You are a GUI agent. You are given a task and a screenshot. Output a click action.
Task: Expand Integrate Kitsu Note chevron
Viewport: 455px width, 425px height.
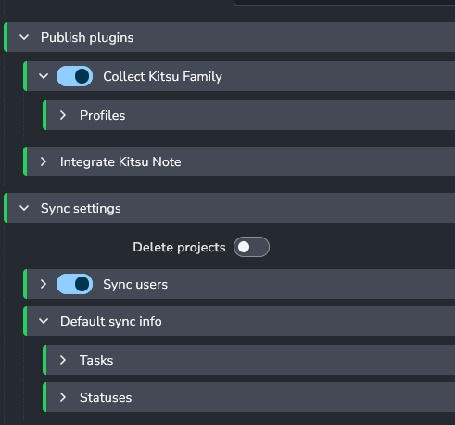pyautogui.click(x=44, y=161)
